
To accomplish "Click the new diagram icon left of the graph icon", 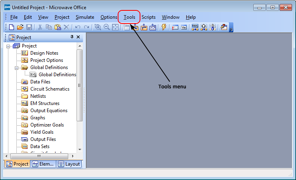I will point(144,27).
